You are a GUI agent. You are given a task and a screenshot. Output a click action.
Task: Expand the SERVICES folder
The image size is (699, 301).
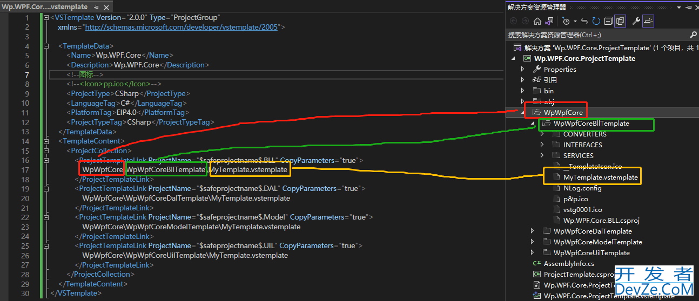click(542, 155)
